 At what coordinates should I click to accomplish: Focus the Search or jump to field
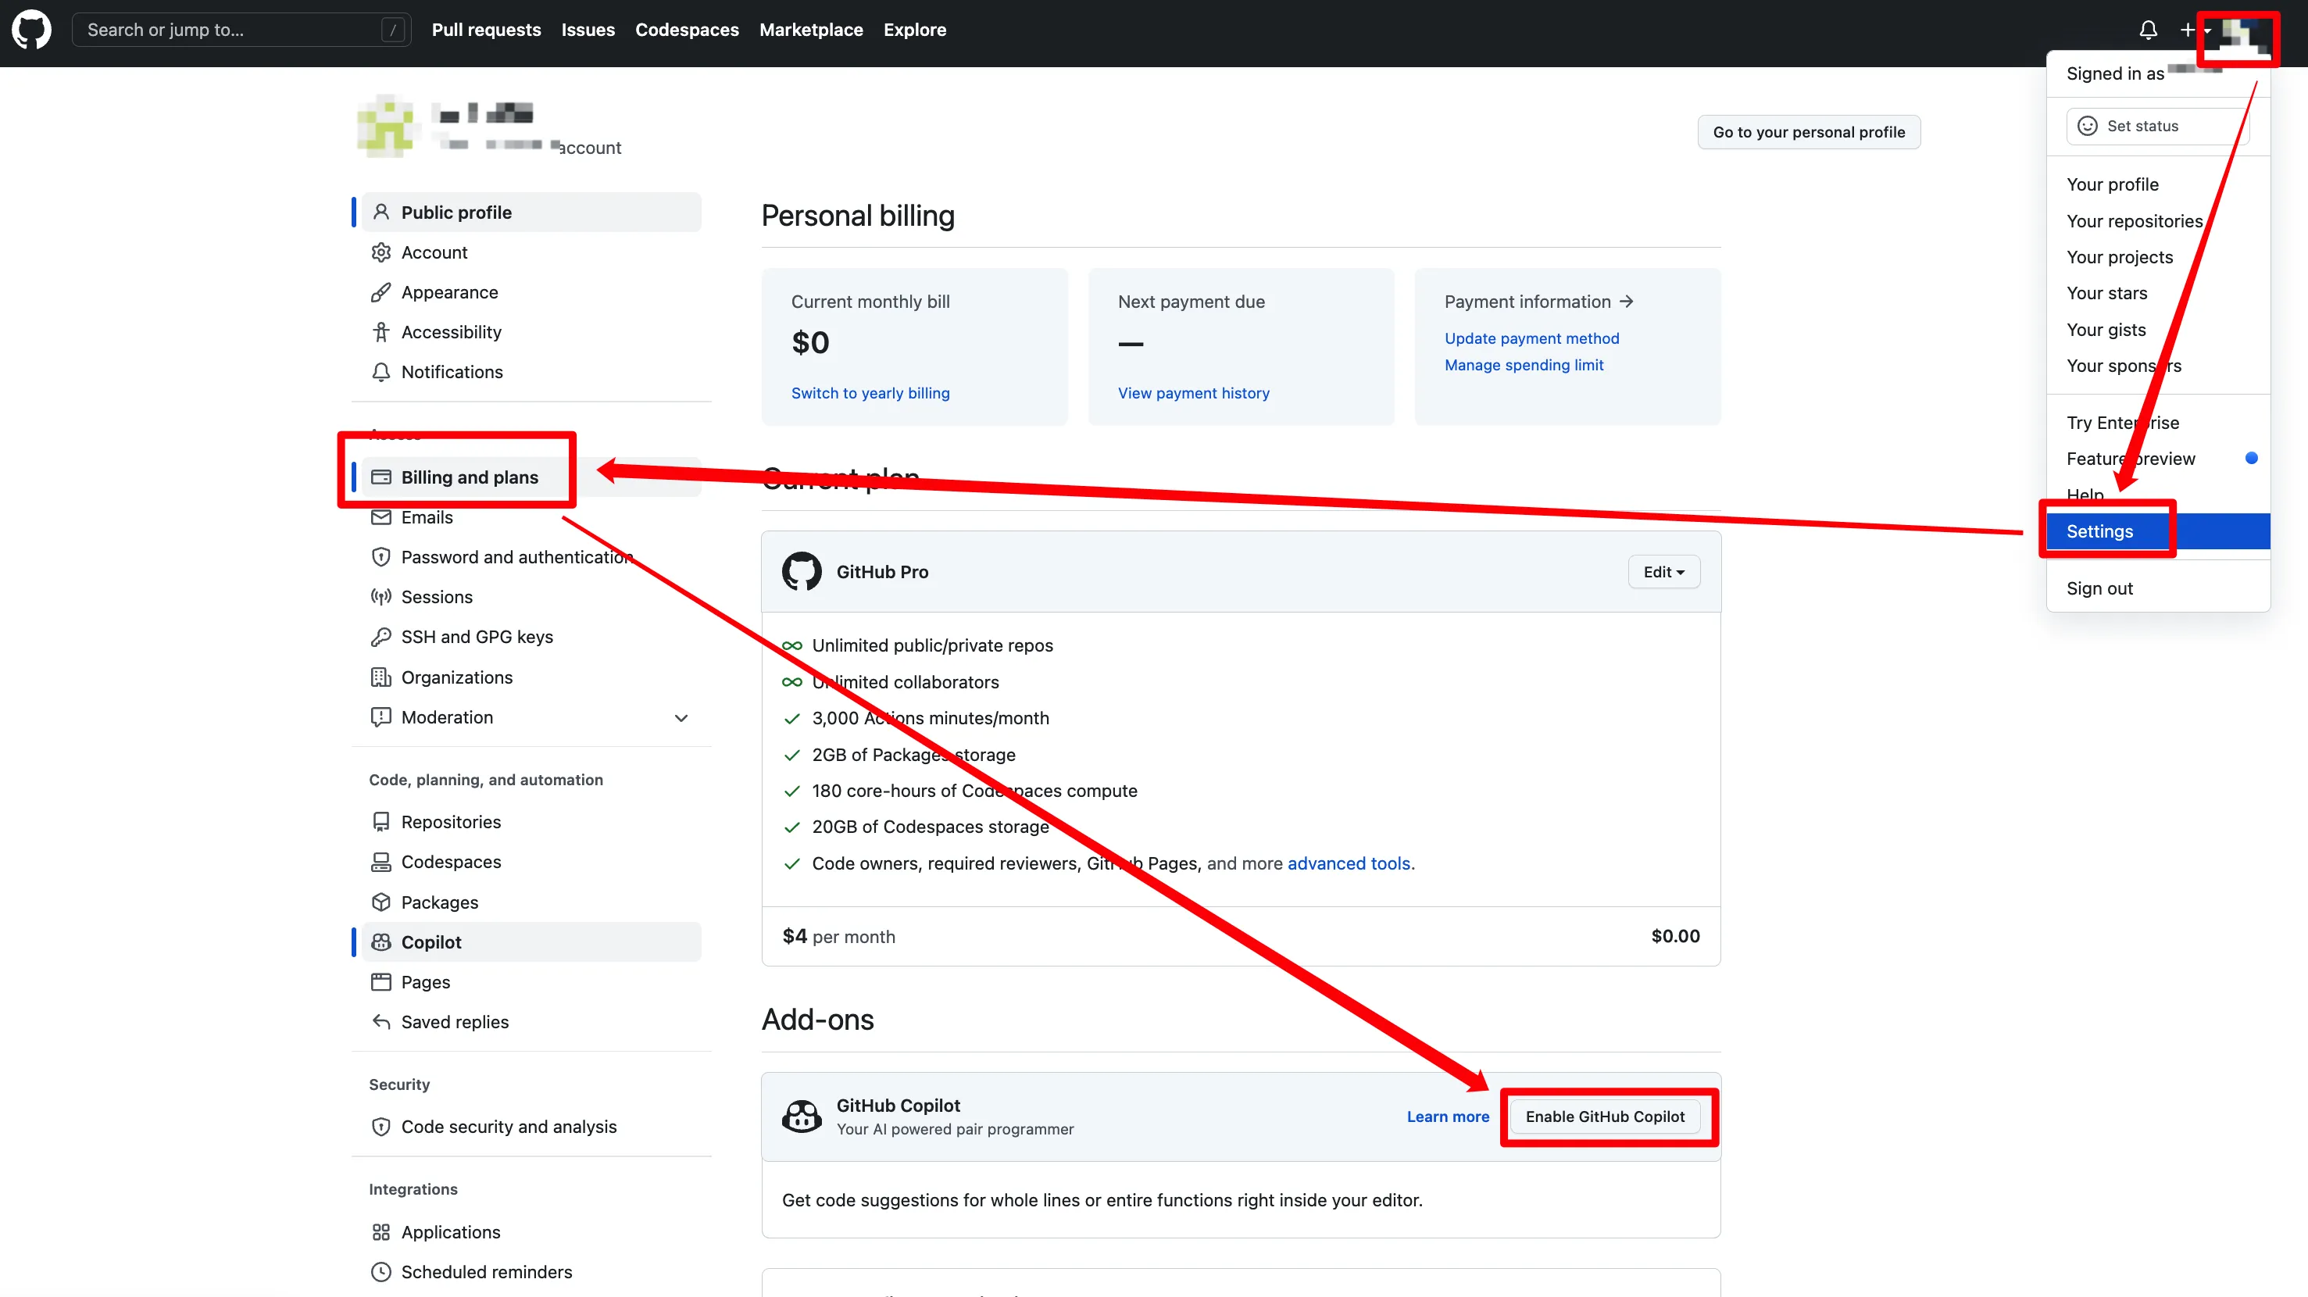(233, 30)
